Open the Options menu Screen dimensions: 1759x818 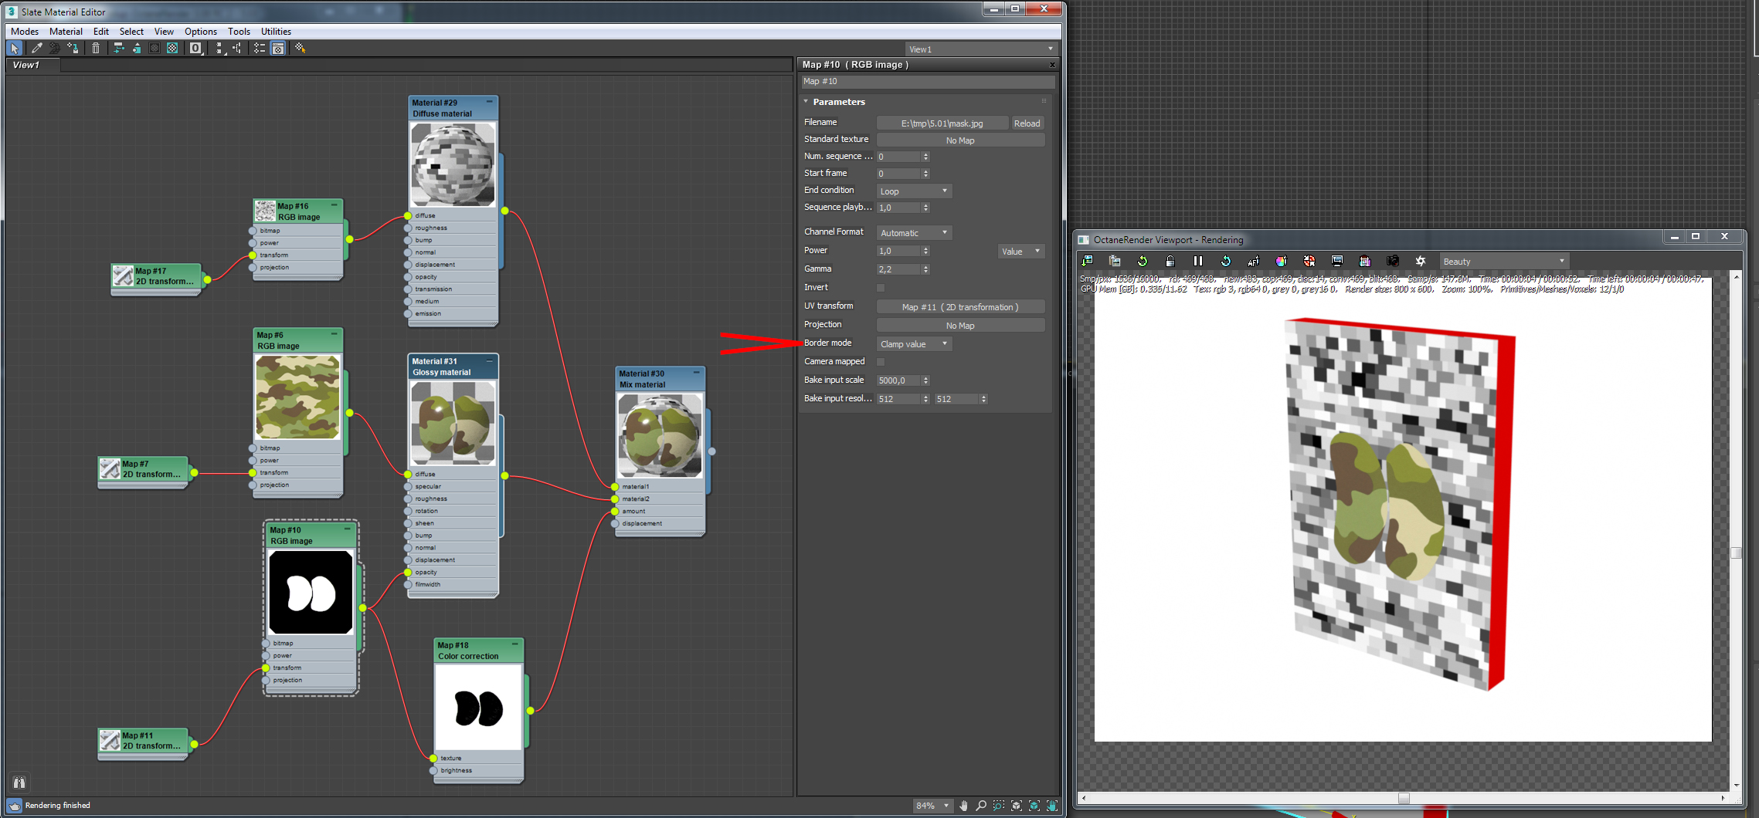[x=201, y=32]
